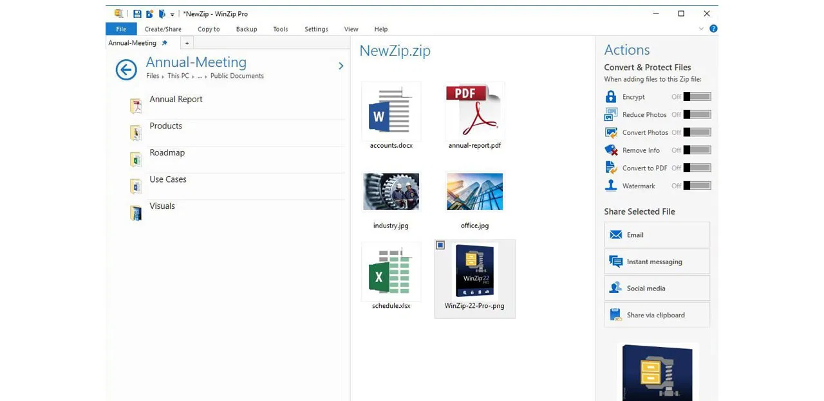Click the second quick access toolbar icon after Save
The width and height of the screenshot is (824, 401).
tap(149, 13)
